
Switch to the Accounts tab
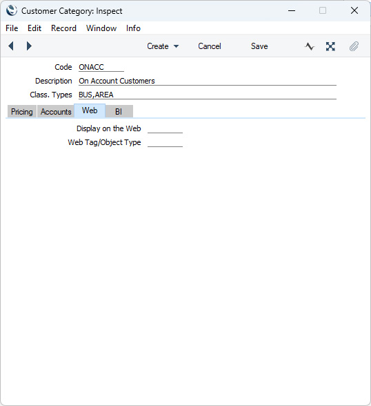coord(56,112)
